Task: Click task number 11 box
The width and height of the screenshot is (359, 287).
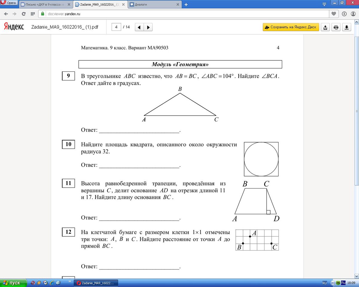Action: point(68,183)
